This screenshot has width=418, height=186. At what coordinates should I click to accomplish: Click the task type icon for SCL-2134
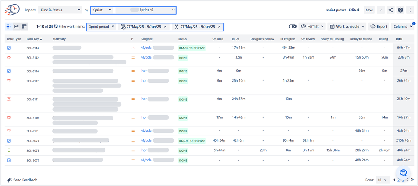pyautogui.click(x=9, y=71)
